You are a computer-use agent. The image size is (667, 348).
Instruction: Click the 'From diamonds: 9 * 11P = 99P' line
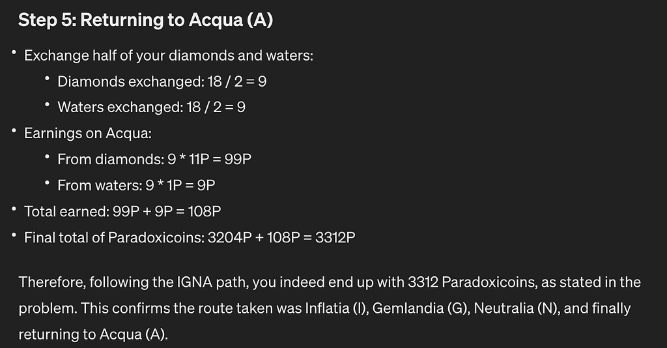tap(154, 160)
